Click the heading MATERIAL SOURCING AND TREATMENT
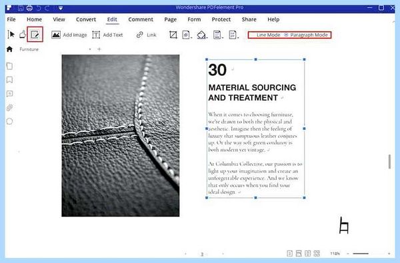Screen dimensions: 400x263 (x=252, y=93)
